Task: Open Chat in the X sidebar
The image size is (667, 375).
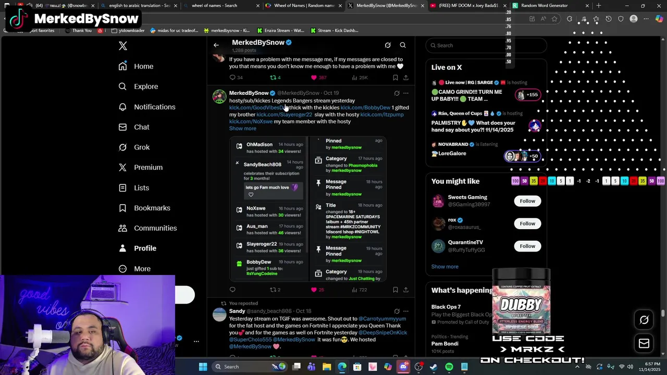Action: coord(134,127)
